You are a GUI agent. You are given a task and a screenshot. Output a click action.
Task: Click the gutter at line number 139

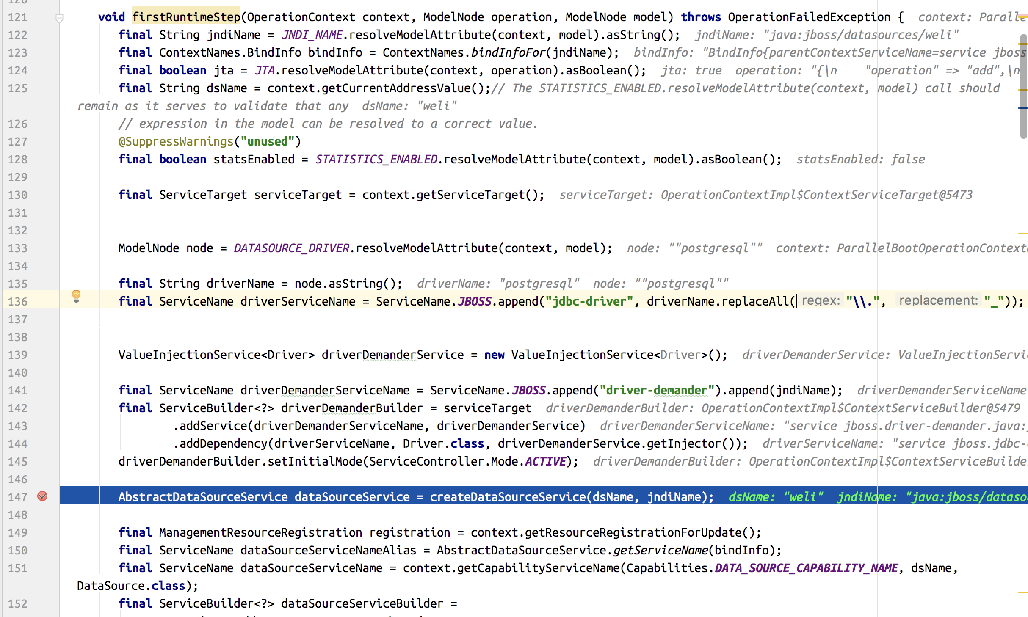click(18, 355)
